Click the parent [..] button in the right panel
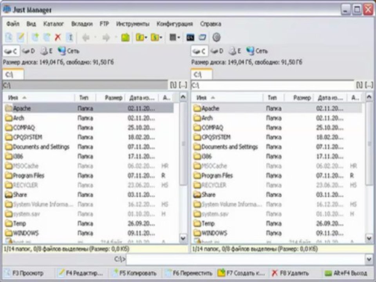Screen dimensions: 376x282 click(x=369, y=85)
